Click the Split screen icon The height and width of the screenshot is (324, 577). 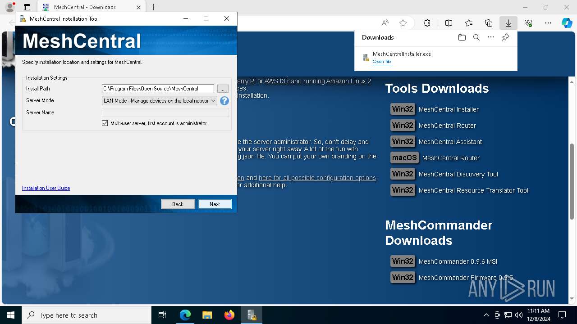(449, 23)
